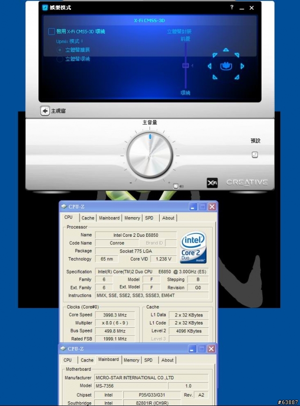This screenshot has height=406, width=300.
Task: Click the X-Fi logo badge
Action: coord(212,183)
